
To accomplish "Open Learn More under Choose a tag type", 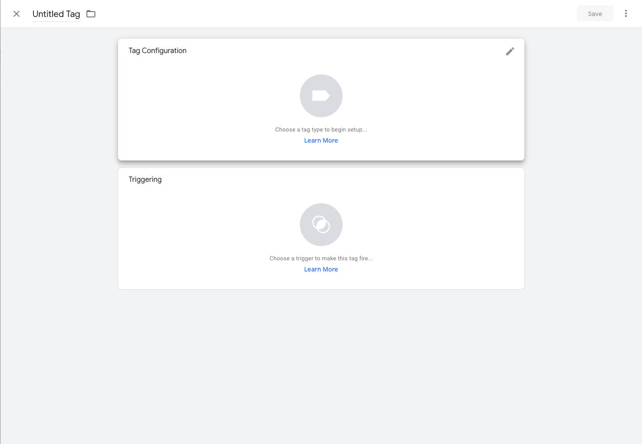I will pyautogui.click(x=321, y=140).
